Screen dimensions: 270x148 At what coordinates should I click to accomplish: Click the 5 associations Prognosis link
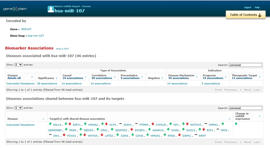pos(211,84)
